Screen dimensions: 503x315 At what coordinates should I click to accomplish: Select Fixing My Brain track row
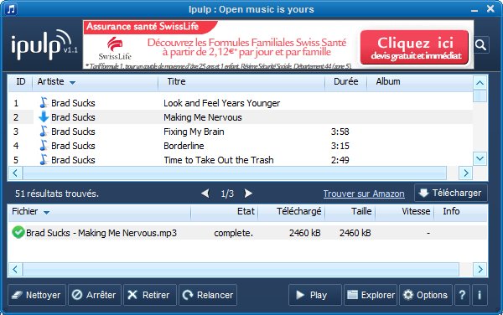click(241, 132)
